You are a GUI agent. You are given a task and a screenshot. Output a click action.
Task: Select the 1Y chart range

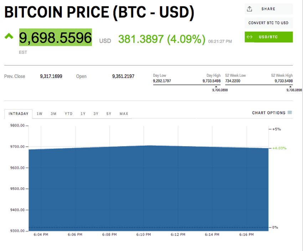point(83,114)
